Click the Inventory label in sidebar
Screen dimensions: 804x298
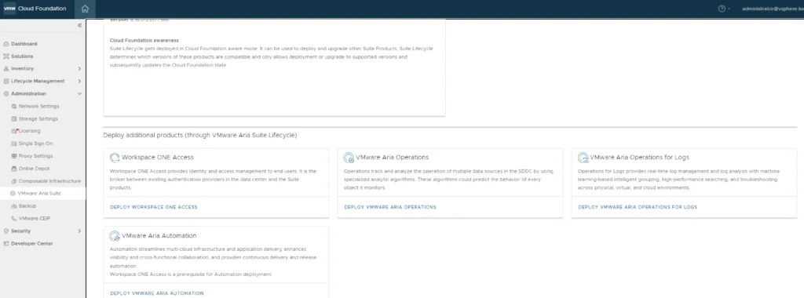coord(23,68)
